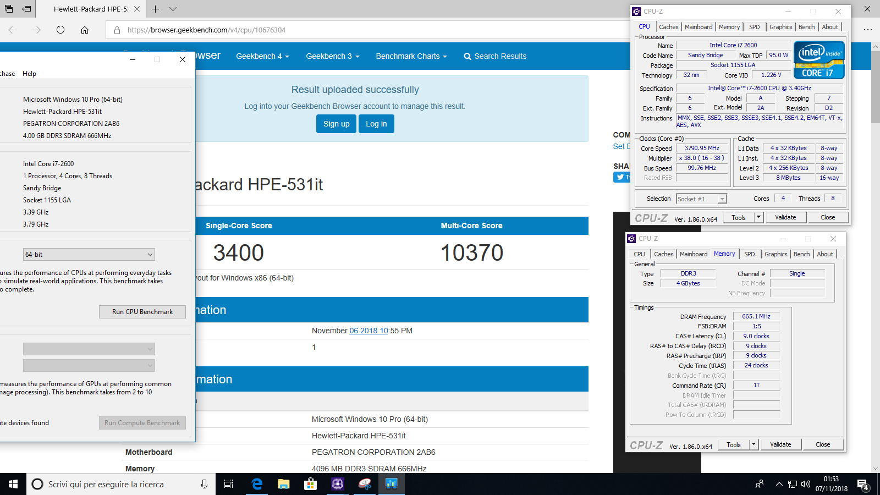
Task: Switch to SPD tab in top CPU-Z
Action: (x=754, y=27)
